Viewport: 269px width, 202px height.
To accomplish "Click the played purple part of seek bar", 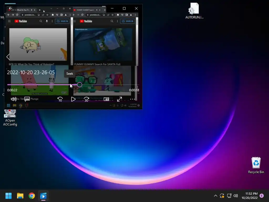I will pyautogui.click(x=42, y=85).
